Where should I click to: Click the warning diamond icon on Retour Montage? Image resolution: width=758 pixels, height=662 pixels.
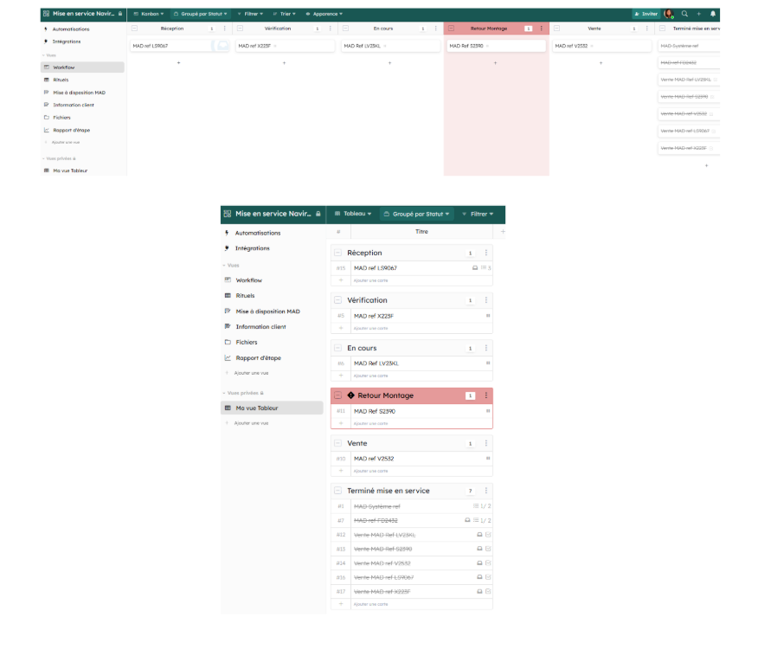click(351, 395)
